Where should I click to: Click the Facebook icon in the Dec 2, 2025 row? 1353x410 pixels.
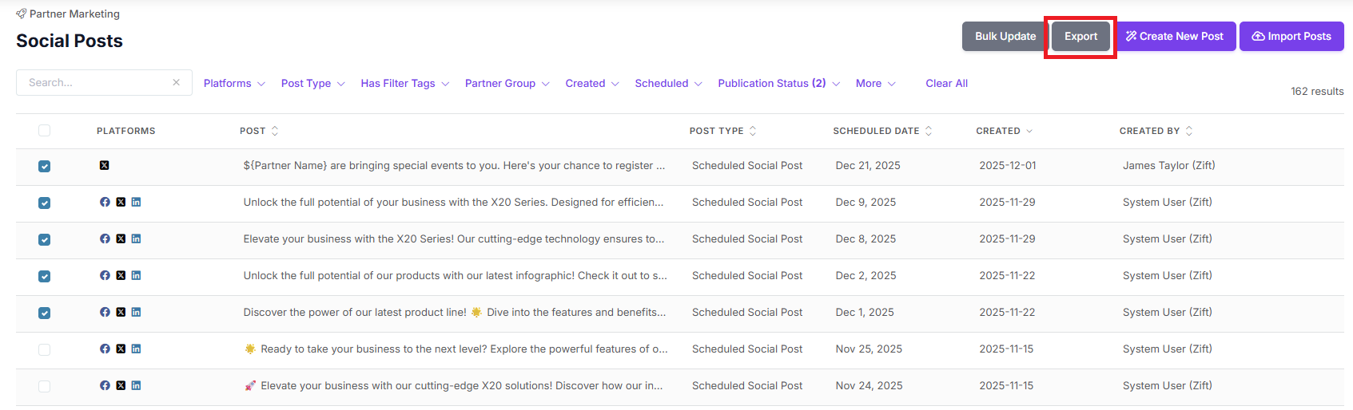coord(105,275)
